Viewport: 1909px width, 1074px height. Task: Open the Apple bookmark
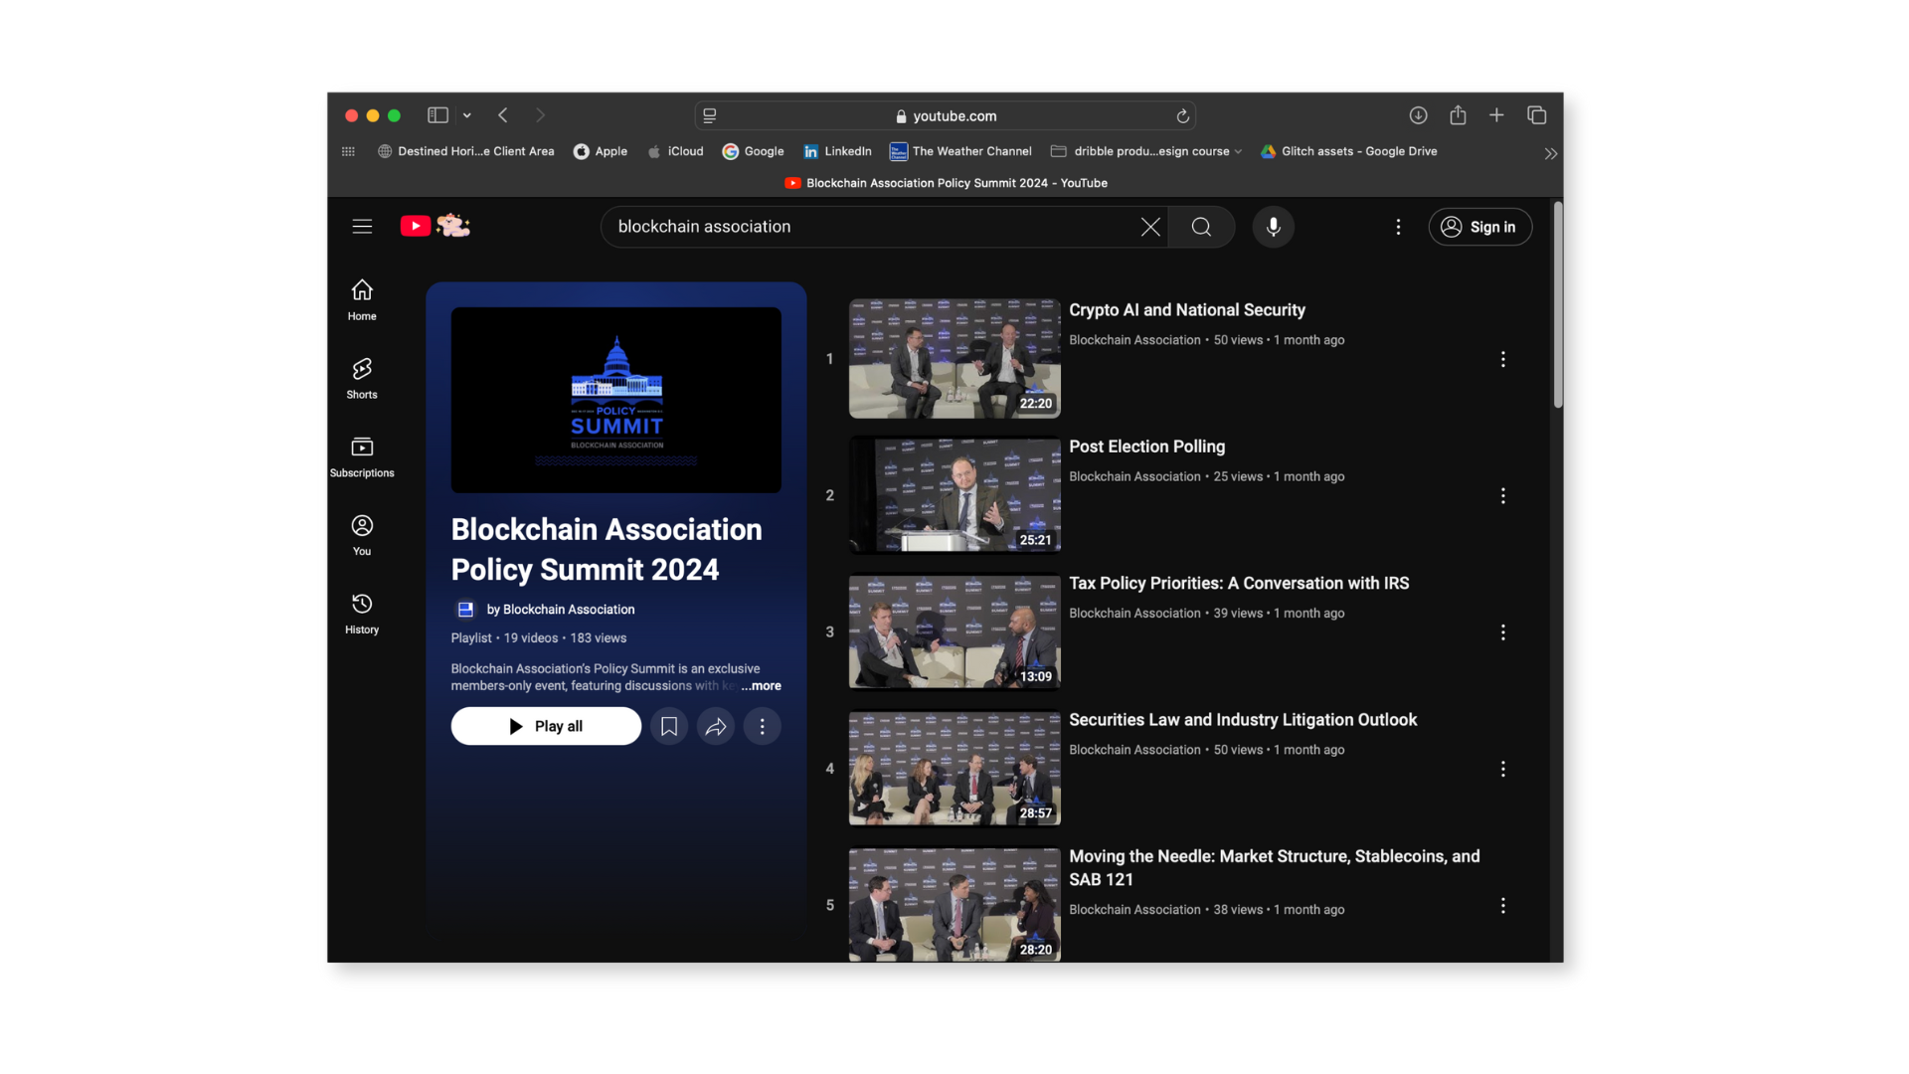tap(601, 151)
